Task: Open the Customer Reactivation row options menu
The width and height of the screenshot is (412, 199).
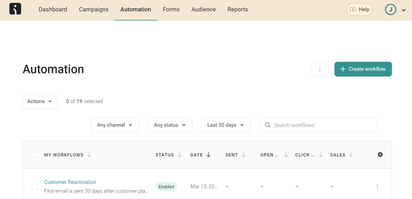Action: [377, 186]
